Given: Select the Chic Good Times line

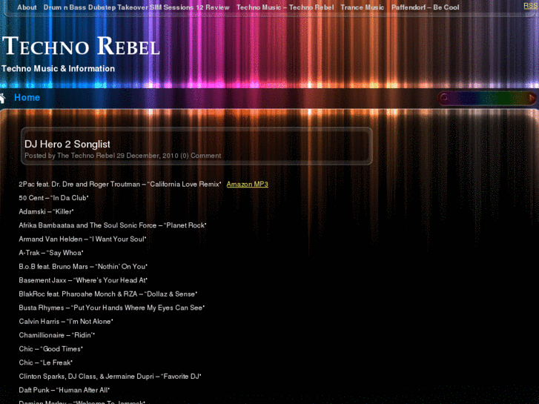Looking at the screenshot, I should click(x=51, y=349).
